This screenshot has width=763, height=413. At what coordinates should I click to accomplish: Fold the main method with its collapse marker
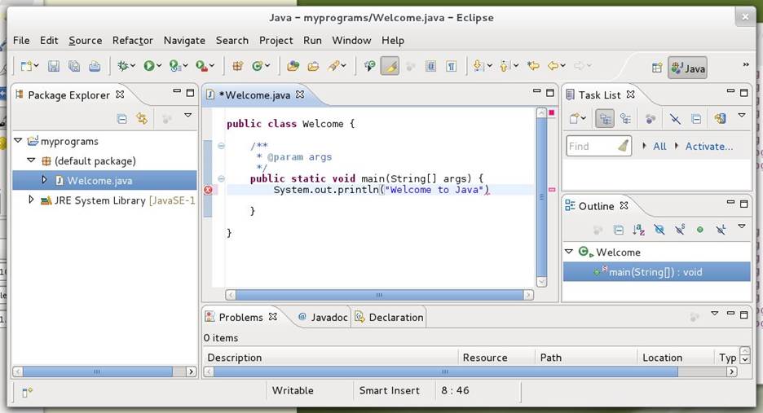[222, 178]
